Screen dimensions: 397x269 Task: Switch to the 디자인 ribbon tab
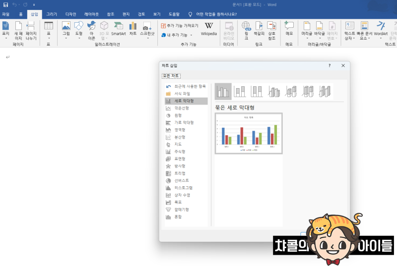click(x=70, y=14)
